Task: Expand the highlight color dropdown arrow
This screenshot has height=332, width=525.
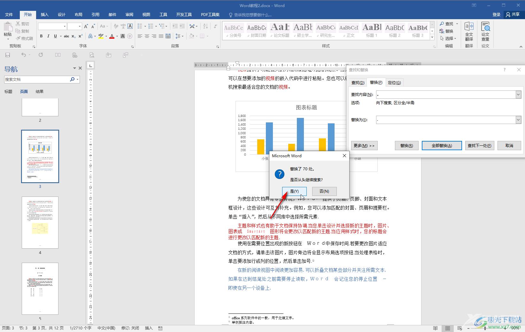Action: click(106, 36)
